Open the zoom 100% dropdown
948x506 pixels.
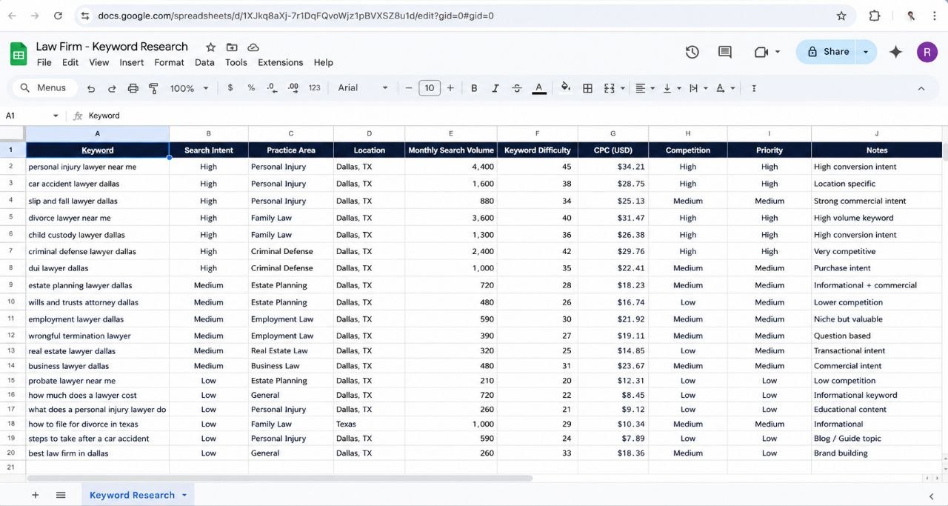tap(189, 88)
